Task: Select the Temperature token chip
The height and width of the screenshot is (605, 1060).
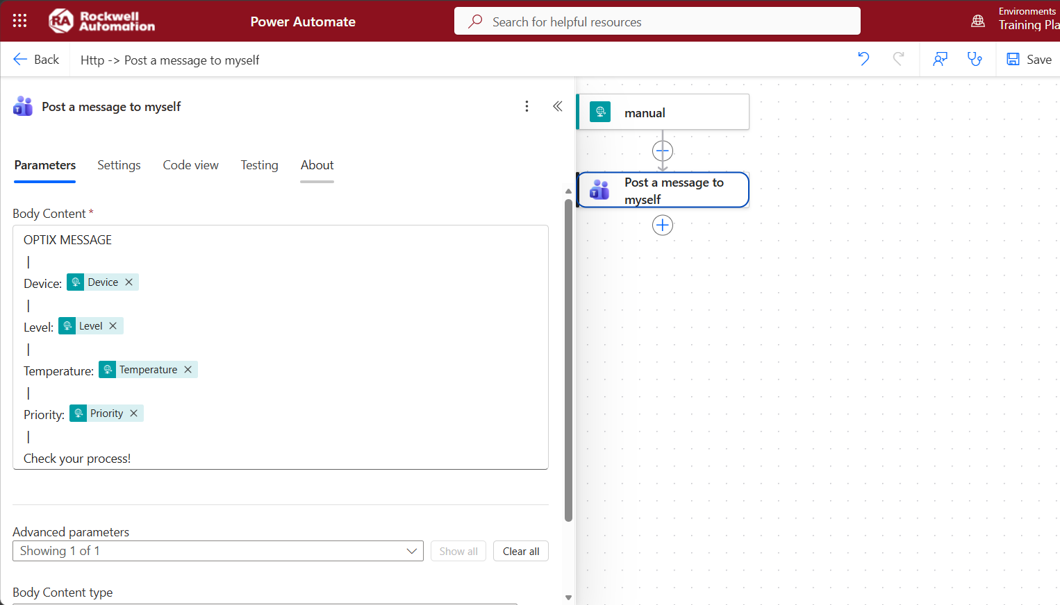Action: [148, 370]
